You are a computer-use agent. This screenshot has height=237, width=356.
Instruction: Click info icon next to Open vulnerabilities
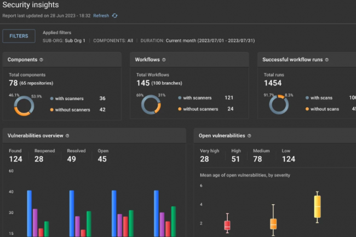250,136
